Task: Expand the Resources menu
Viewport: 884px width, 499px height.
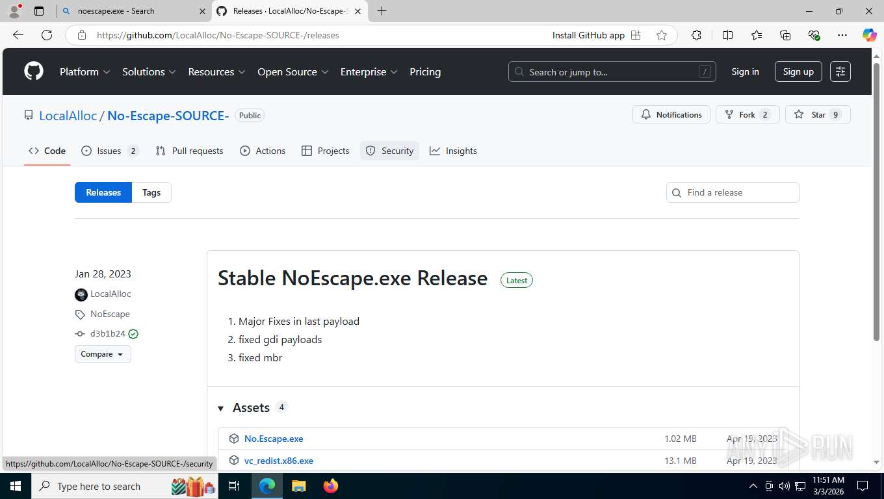Action: 216,71
